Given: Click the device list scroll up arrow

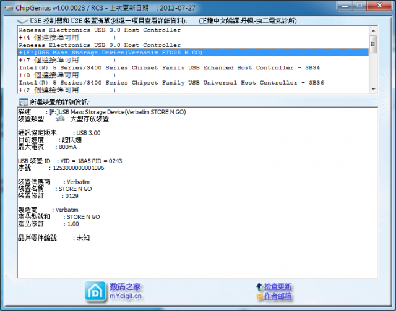Looking at the screenshot, I should [374, 30].
